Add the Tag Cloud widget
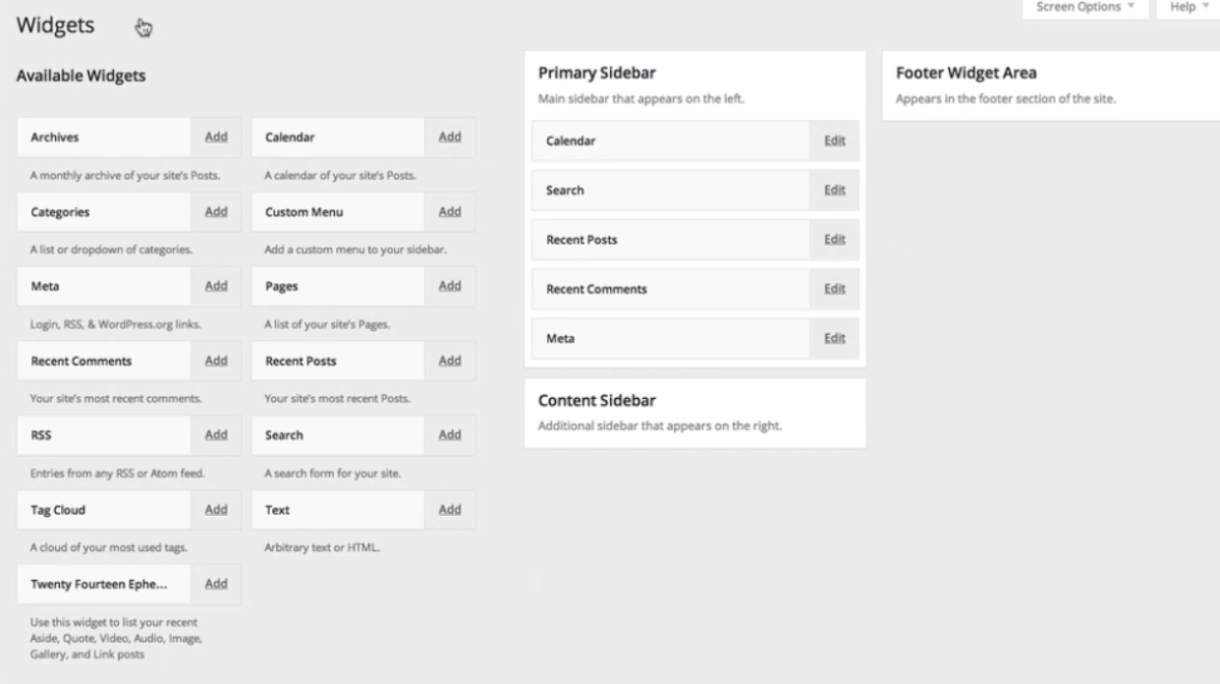 tap(215, 509)
